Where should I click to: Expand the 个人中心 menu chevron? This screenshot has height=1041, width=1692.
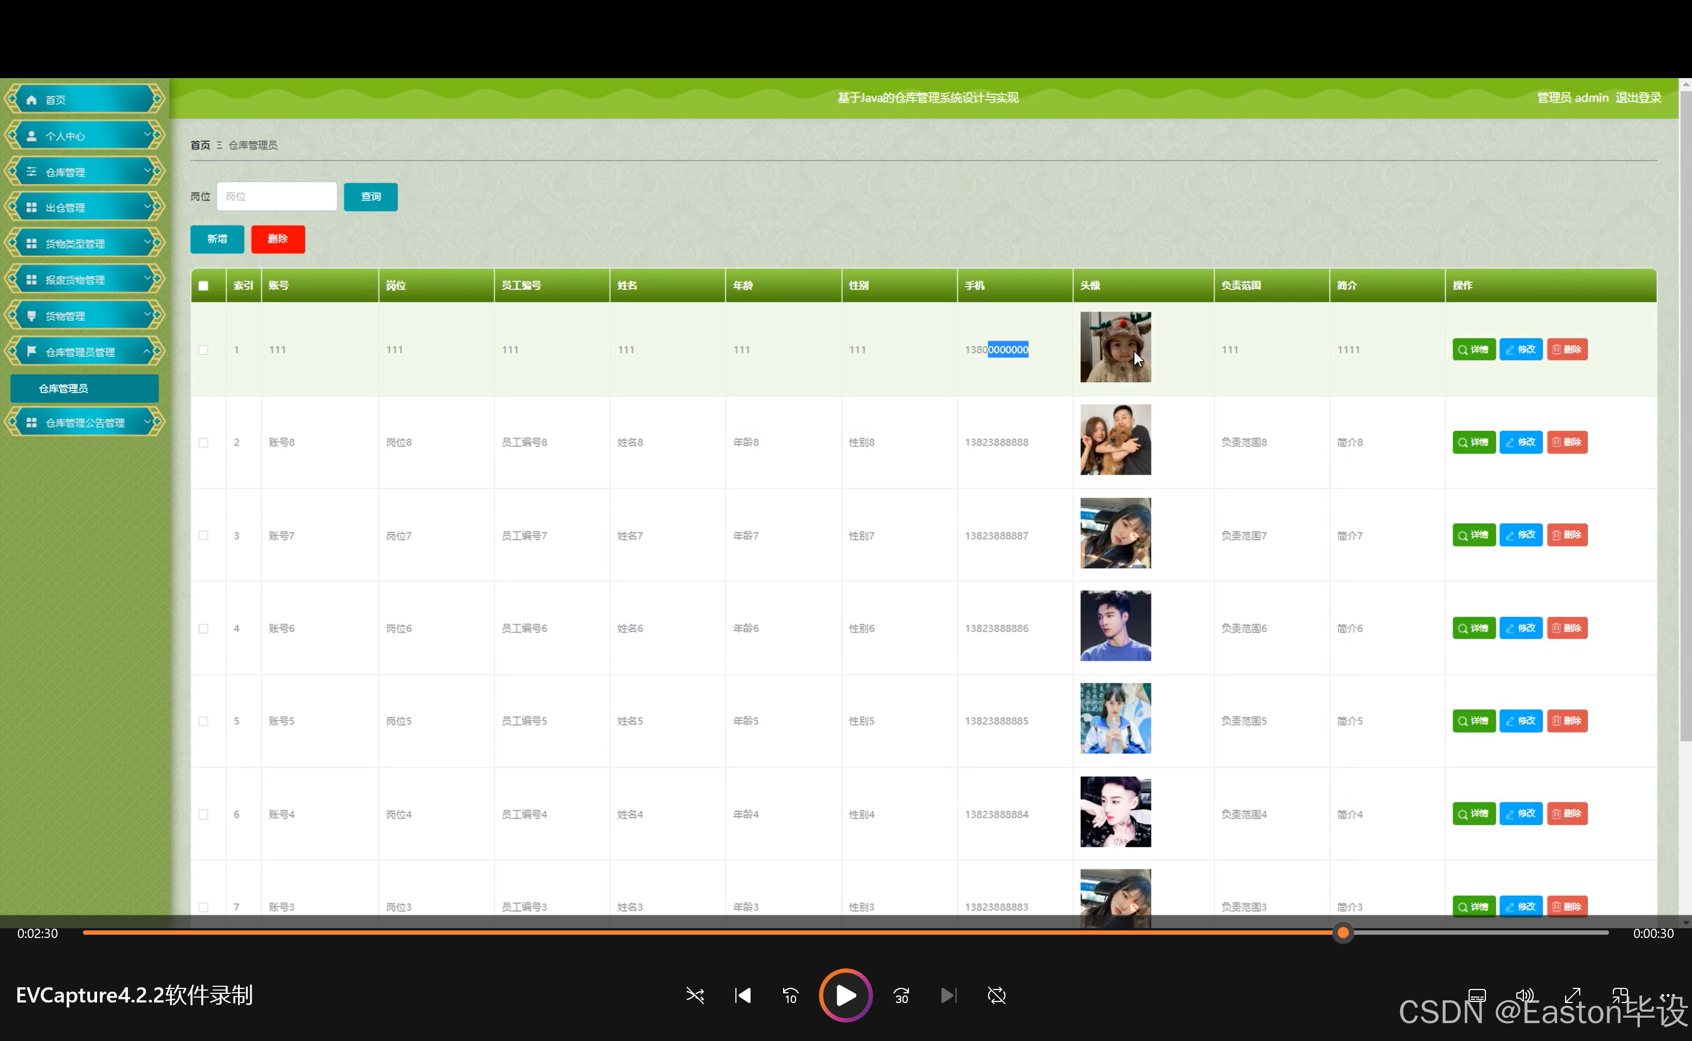coord(146,134)
